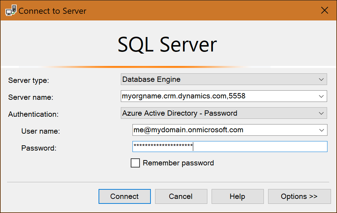The image size is (337, 213).
Task: Enable the Remember password checkbox
Action: pyautogui.click(x=135, y=163)
